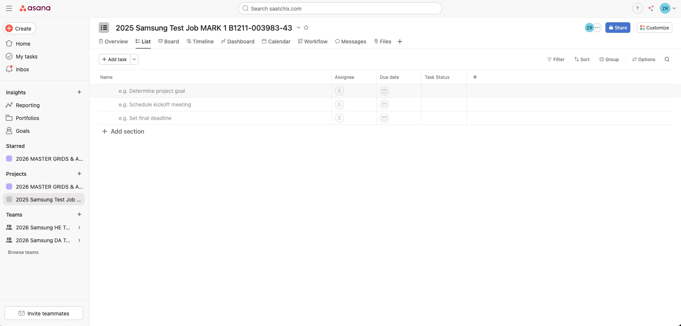681x326 pixels.
Task: Switch to the Board tab
Action: (169, 42)
